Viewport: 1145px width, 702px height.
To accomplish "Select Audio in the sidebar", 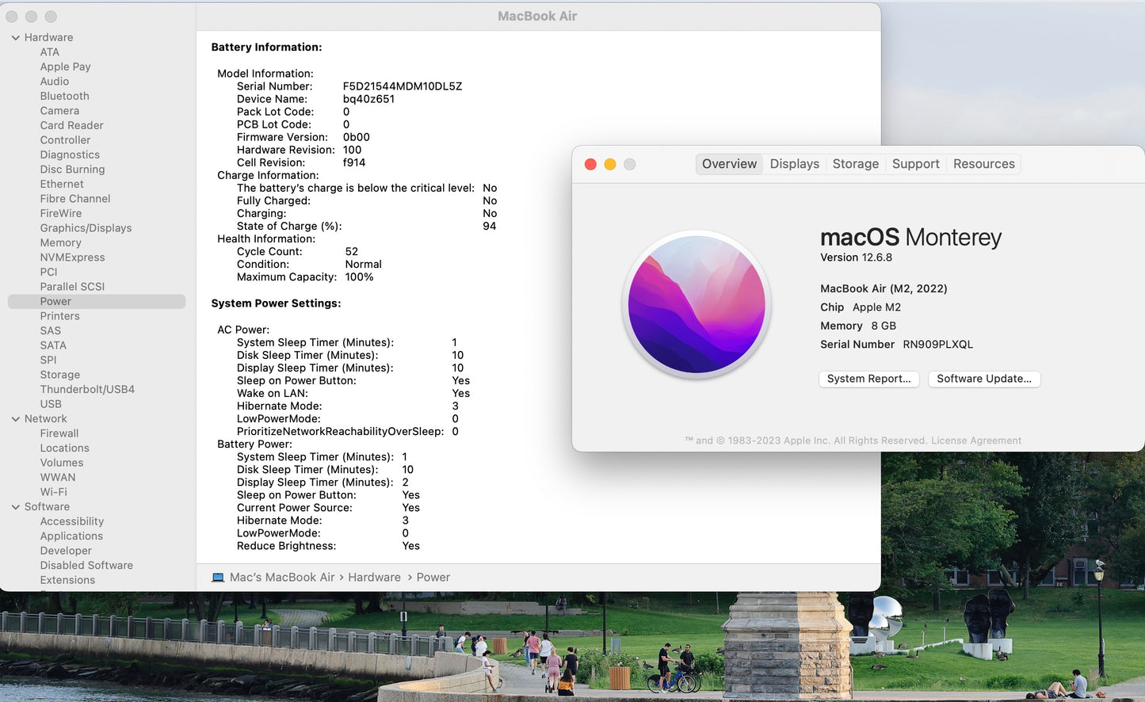I will [x=55, y=82].
